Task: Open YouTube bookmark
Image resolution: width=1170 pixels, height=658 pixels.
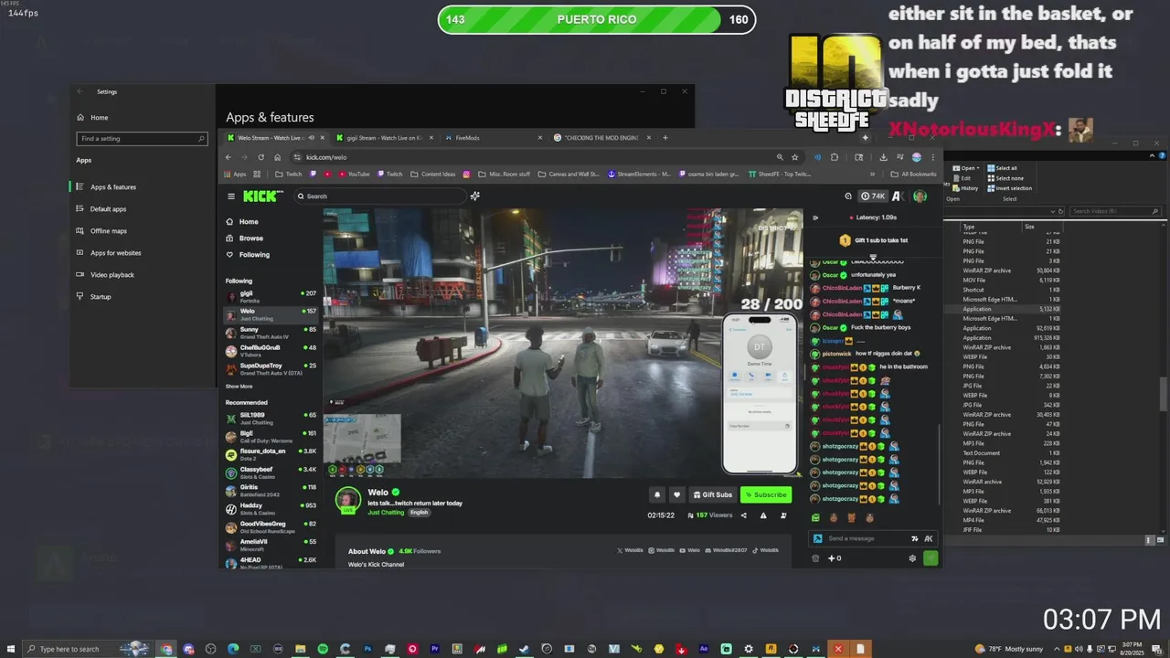Action: point(354,174)
